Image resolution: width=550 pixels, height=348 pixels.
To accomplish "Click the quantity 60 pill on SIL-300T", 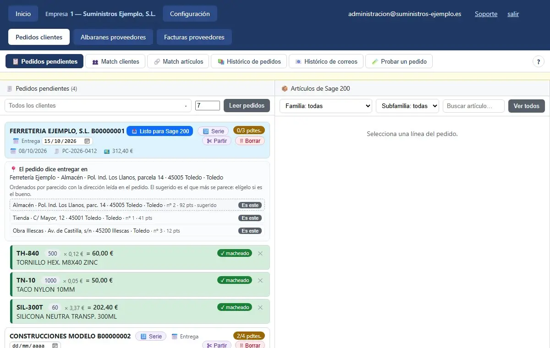I will [x=55, y=308].
